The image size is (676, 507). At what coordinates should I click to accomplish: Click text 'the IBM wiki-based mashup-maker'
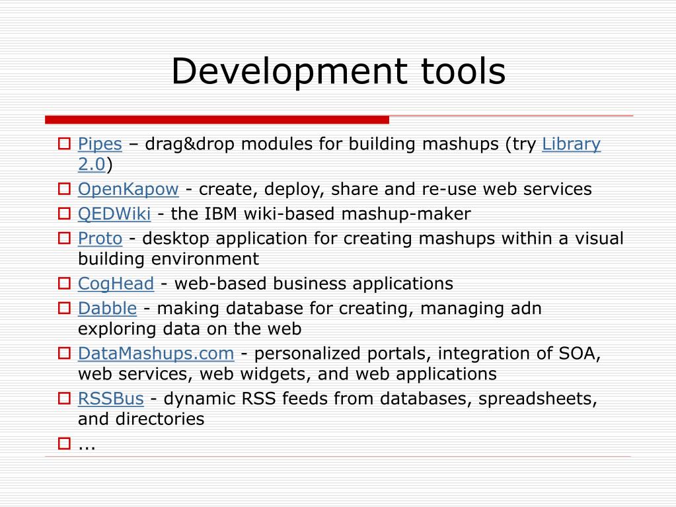click(320, 214)
